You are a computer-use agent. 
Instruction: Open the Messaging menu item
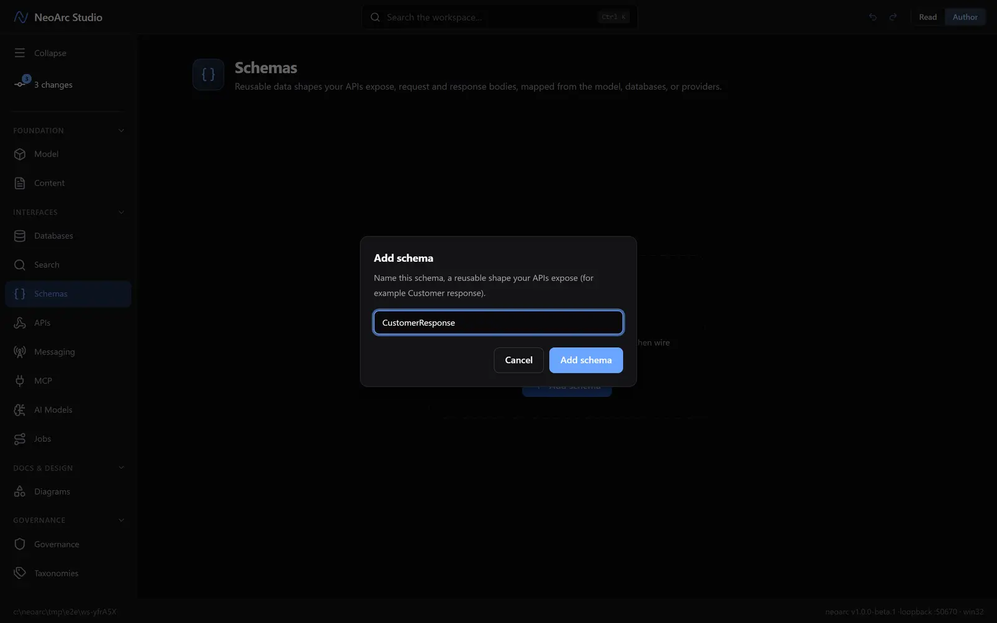[68, 352]
